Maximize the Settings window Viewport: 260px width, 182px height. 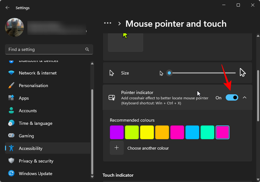[238, 5]
